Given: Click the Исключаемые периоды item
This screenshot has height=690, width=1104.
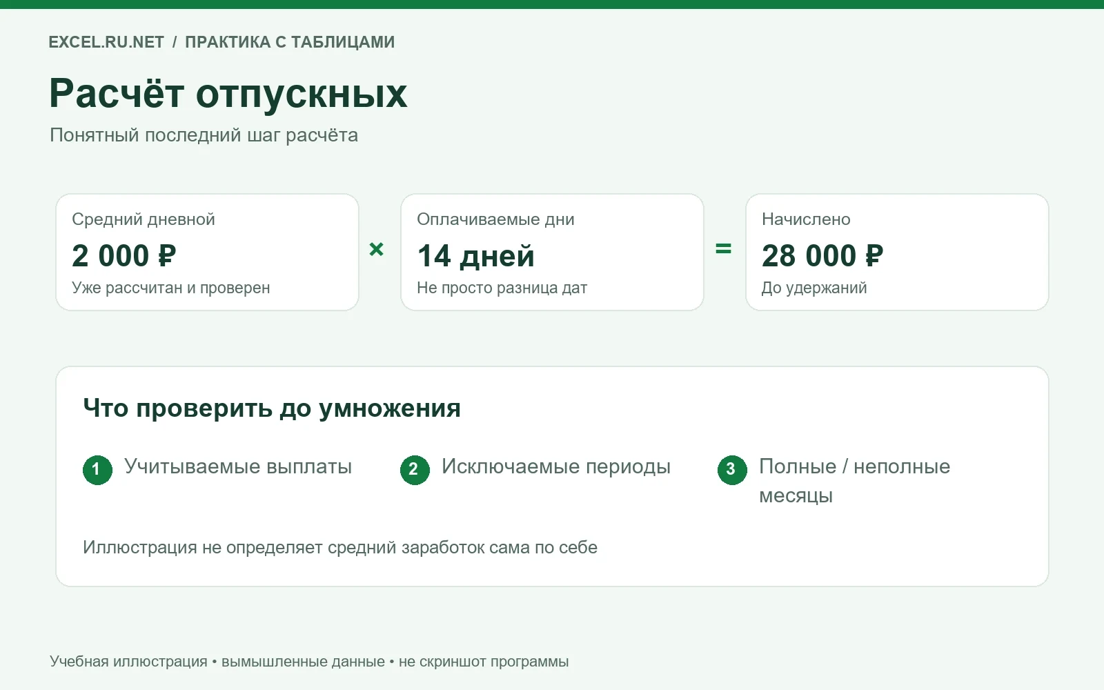Looking at the screenshot, I should click(556, 466).
